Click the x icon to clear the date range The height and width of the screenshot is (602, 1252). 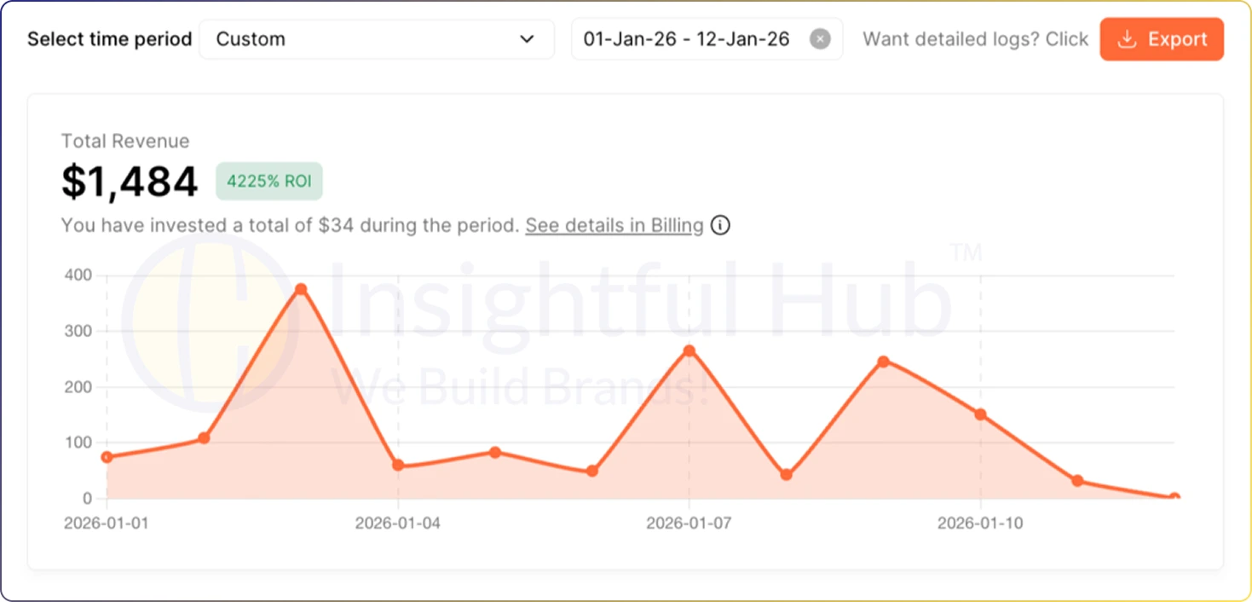pyautogui.click(x=819, y=38)
